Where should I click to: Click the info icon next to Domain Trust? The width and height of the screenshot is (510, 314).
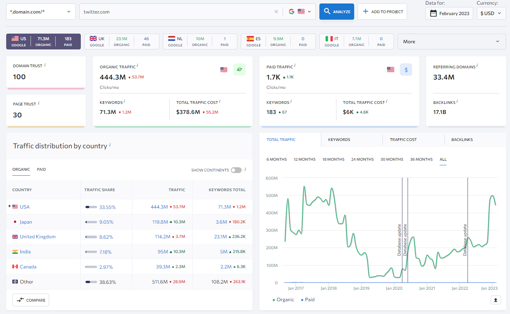[45, 65]
